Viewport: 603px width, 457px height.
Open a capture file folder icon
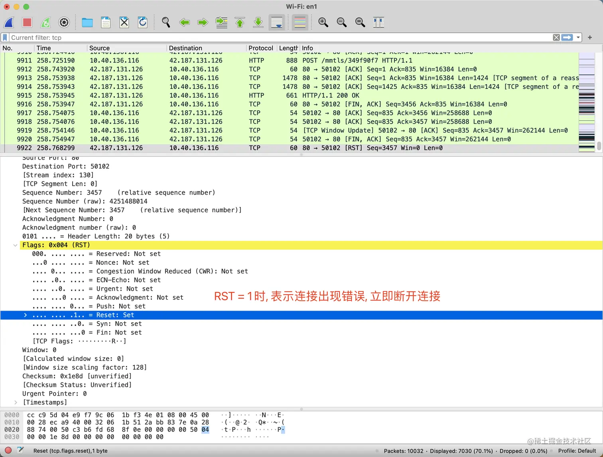[87, 22]
